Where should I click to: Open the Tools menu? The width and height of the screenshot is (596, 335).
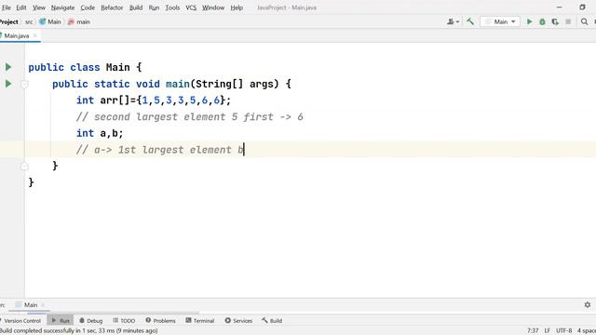click(x=172, y=7)
